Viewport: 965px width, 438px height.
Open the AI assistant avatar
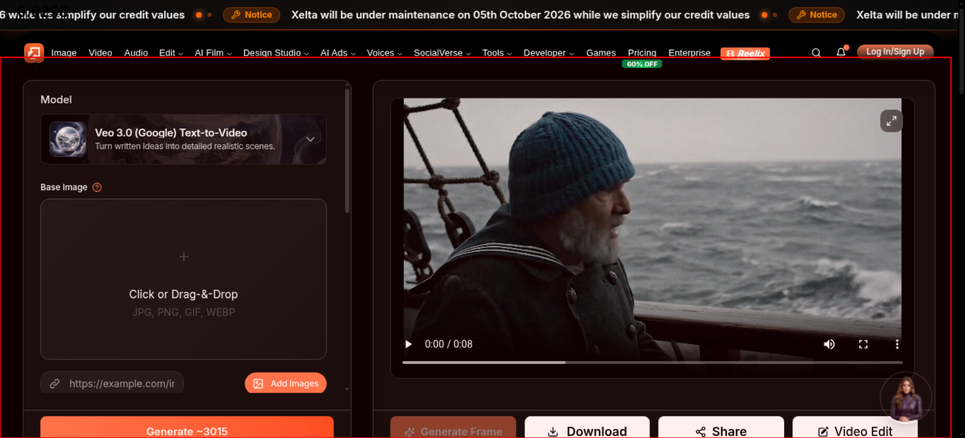(x=906, y=398)
